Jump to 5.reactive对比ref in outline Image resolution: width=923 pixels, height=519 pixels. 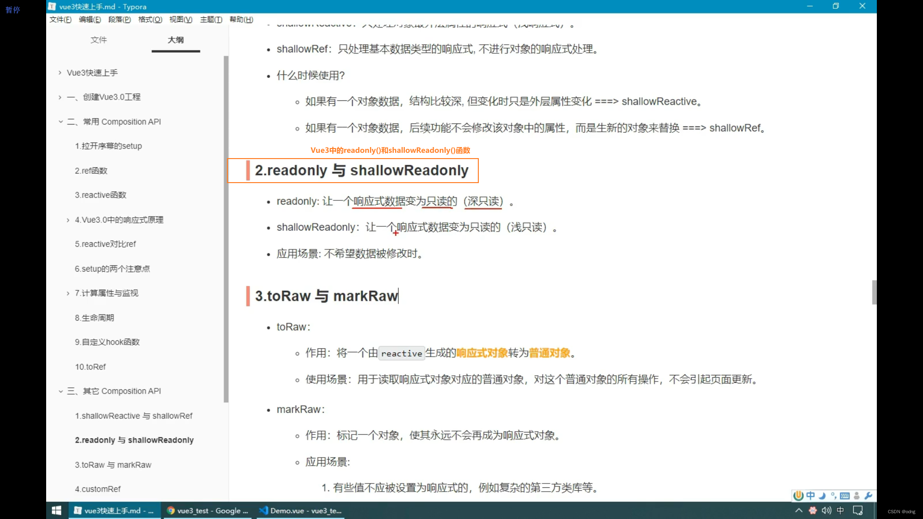pos(105,244)
